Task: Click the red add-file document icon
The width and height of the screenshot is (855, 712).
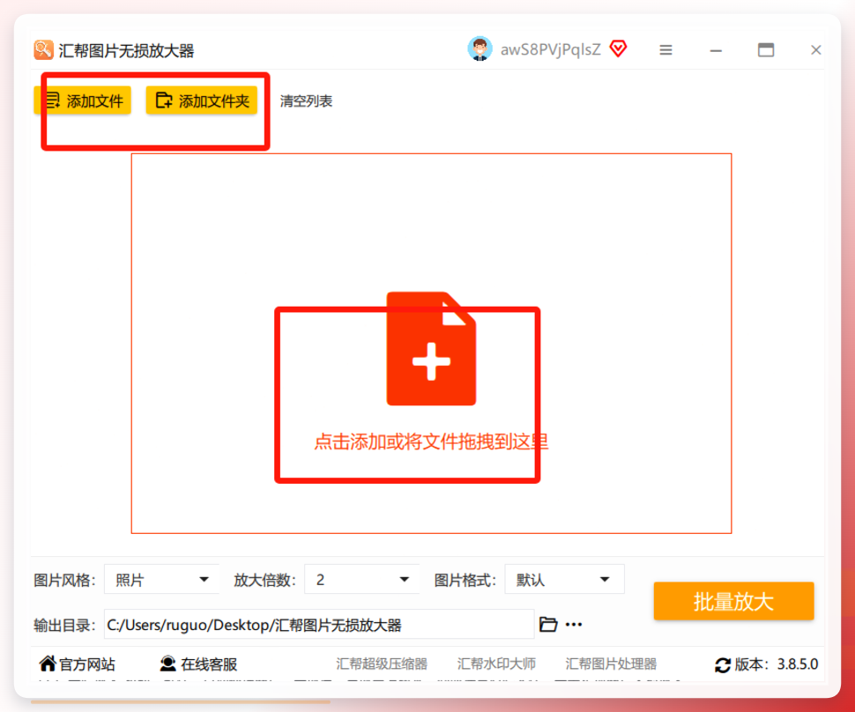Action: pos(431,348)
